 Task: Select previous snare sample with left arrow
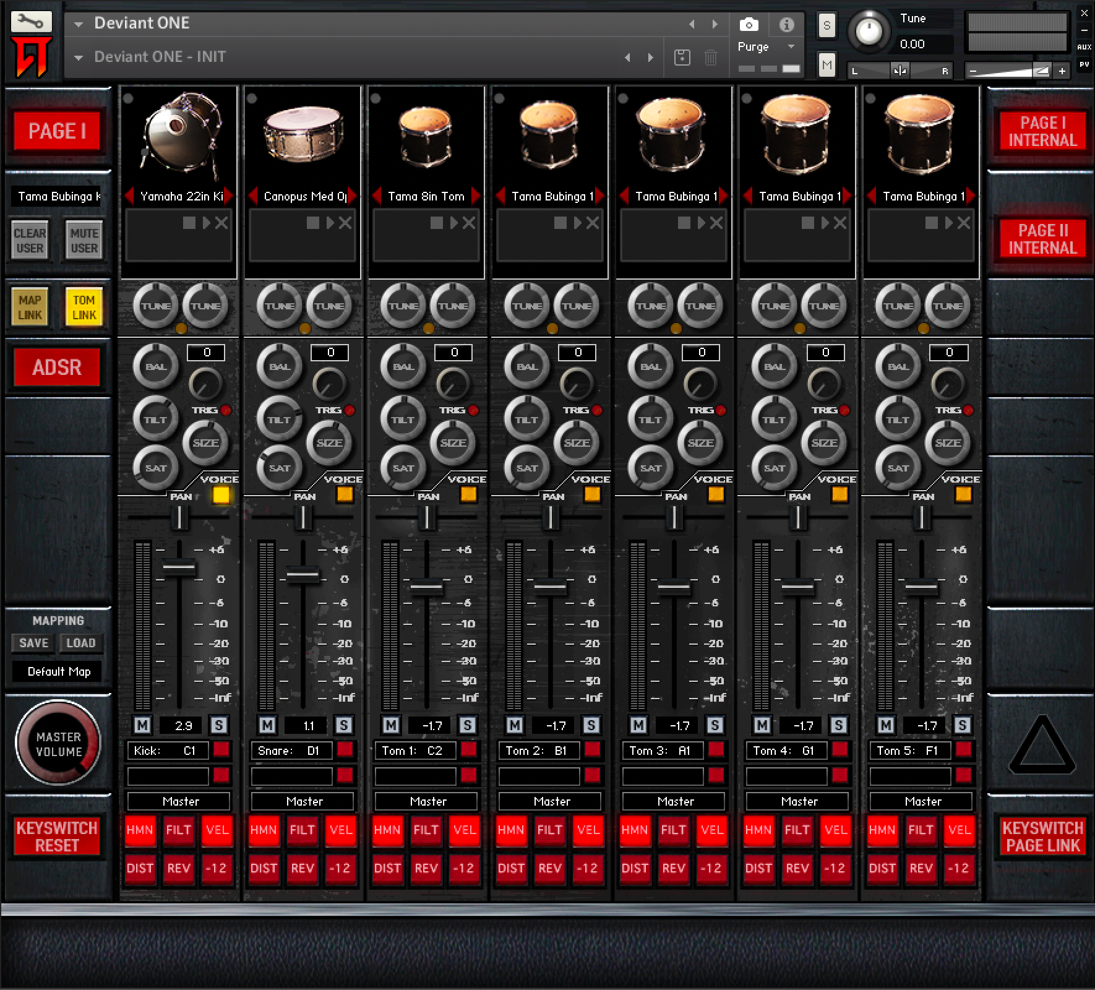click(x=253, y=196)
